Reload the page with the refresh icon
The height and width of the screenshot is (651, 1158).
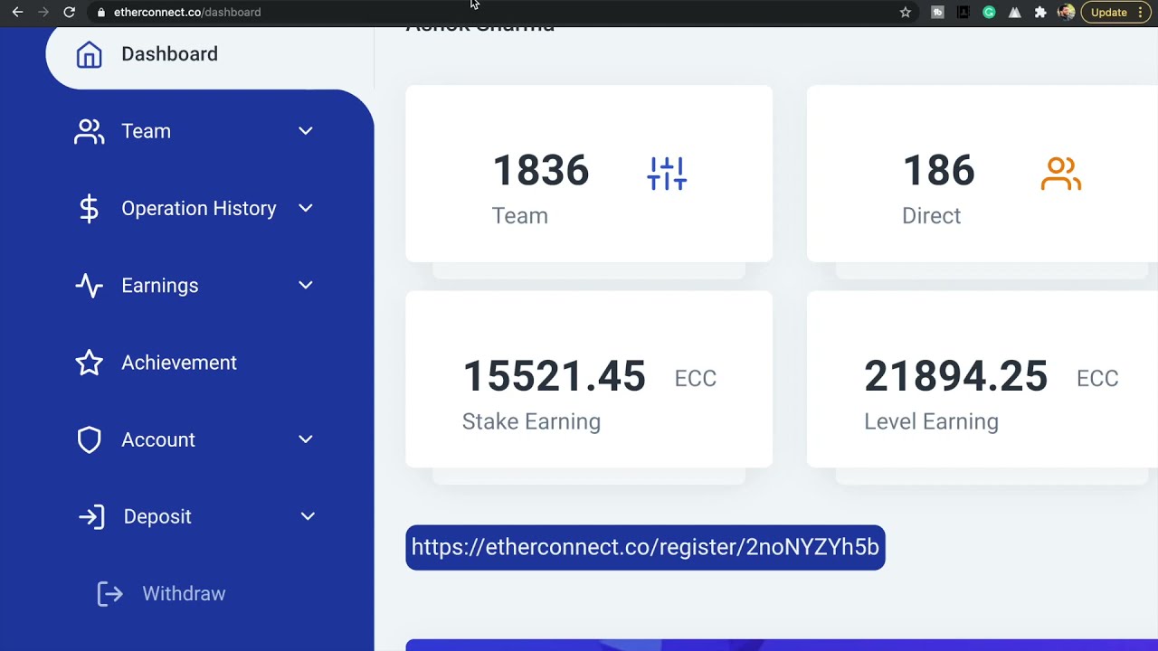pos(69,12)
